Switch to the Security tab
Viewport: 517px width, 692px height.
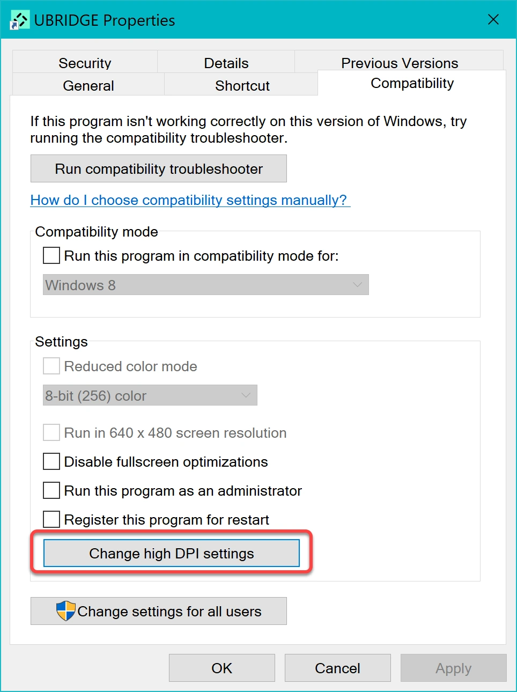point(85,63)
